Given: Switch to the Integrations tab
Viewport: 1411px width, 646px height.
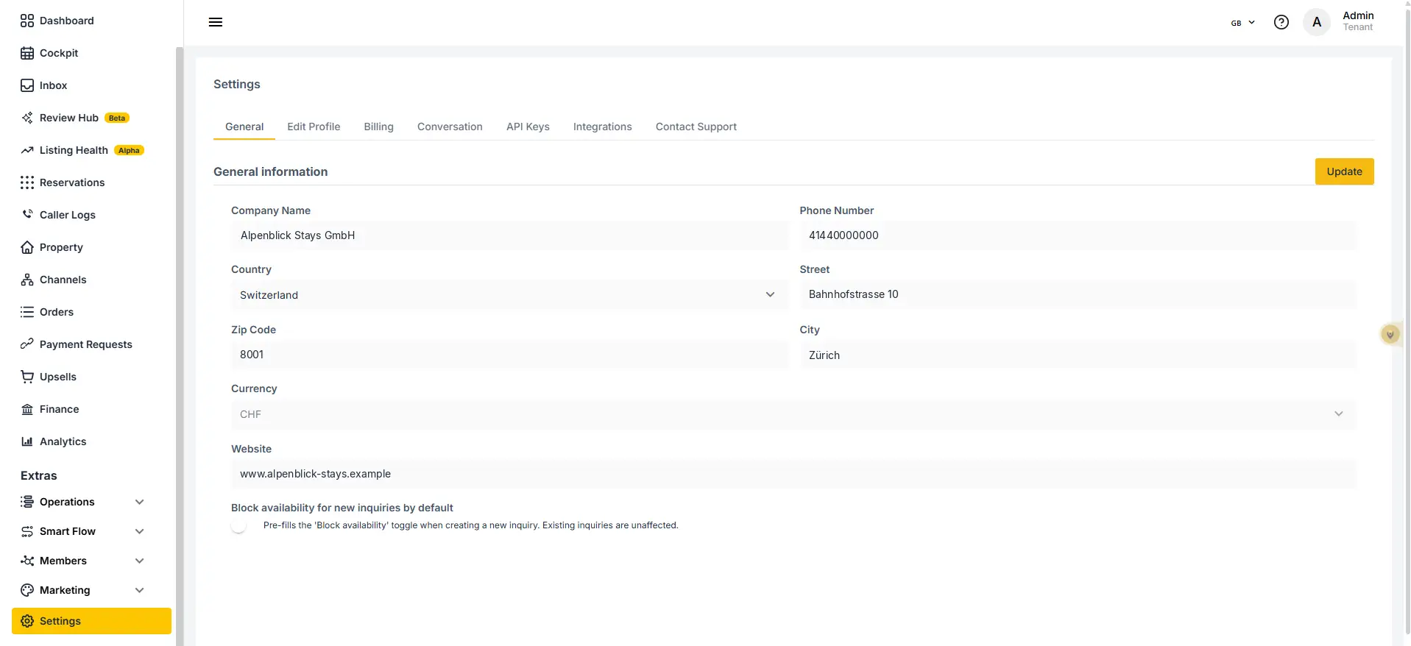Looking at the screenshot, I should pyautogui.click(x=602, y=127).
